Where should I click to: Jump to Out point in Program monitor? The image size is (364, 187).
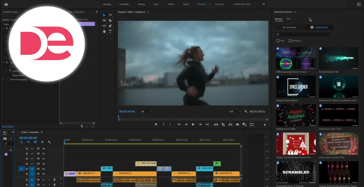pos(207,124)
